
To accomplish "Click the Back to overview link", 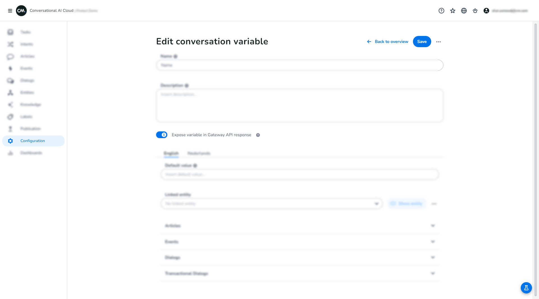I will pos(388,42).
